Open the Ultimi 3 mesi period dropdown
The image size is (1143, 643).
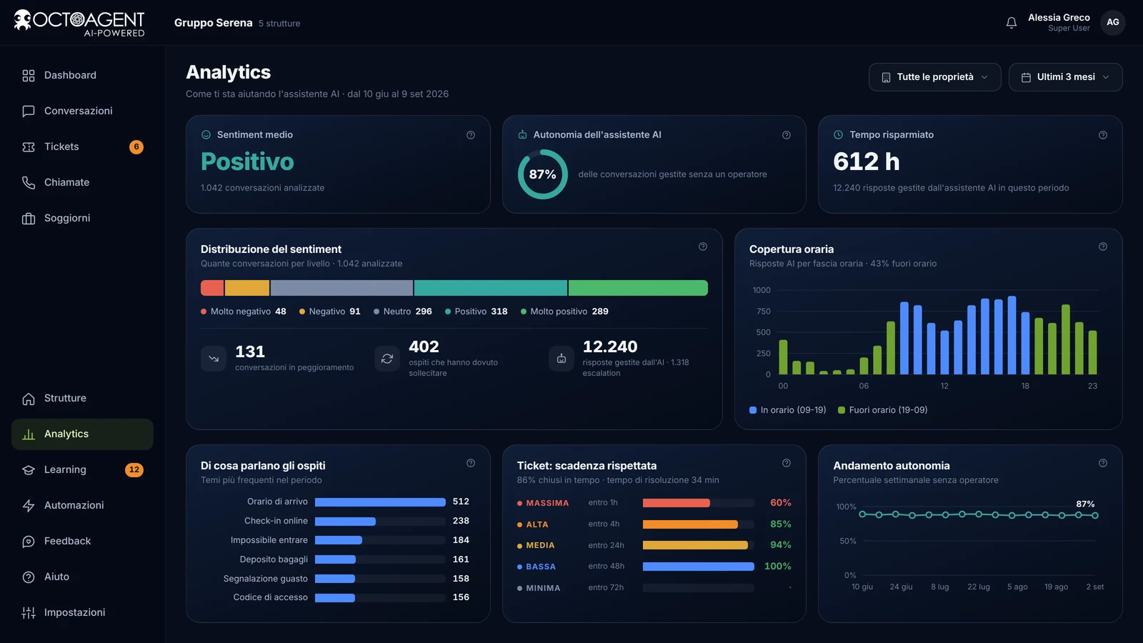pos(1065,77)
